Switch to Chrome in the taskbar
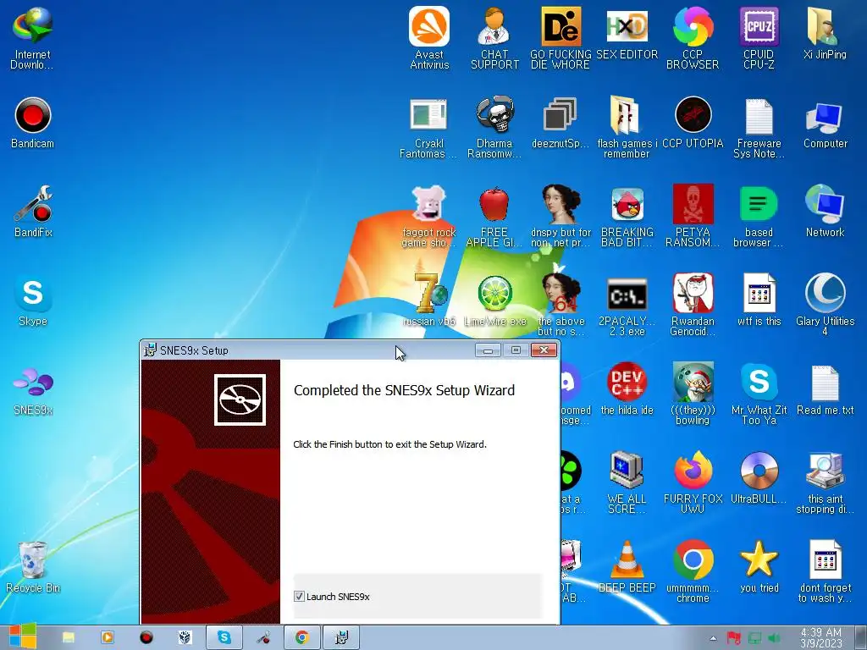Viewport: 867px width, 650px height. click(302, 638)
